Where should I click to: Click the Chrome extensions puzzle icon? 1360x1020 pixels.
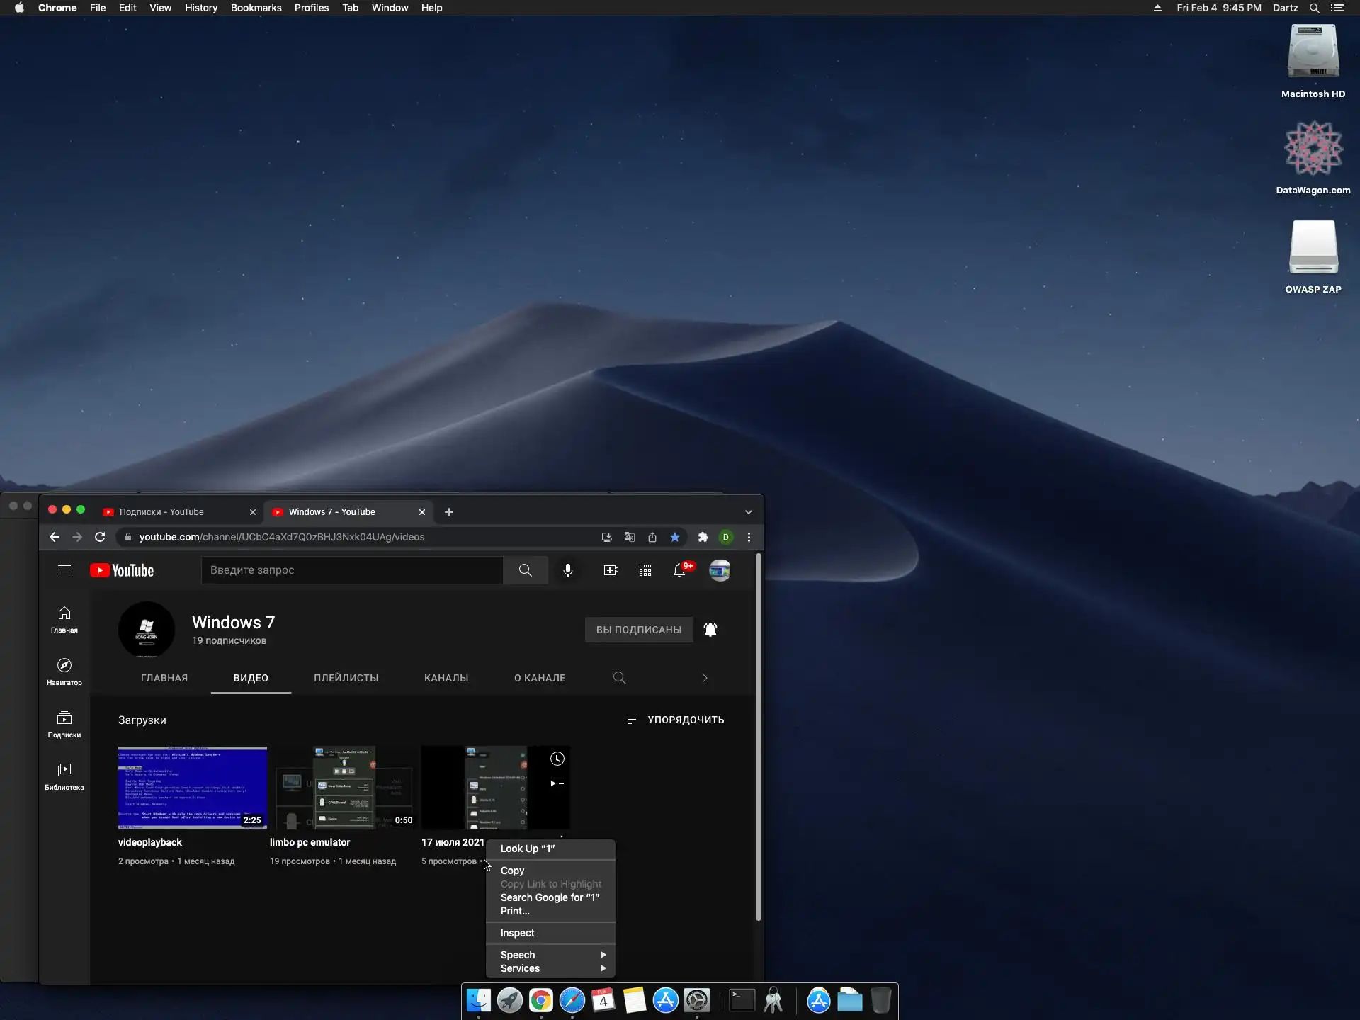703,537
